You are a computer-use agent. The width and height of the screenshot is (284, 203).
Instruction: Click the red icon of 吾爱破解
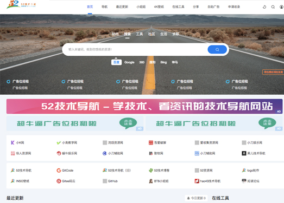pyautogui.click(x=151, y=143)
